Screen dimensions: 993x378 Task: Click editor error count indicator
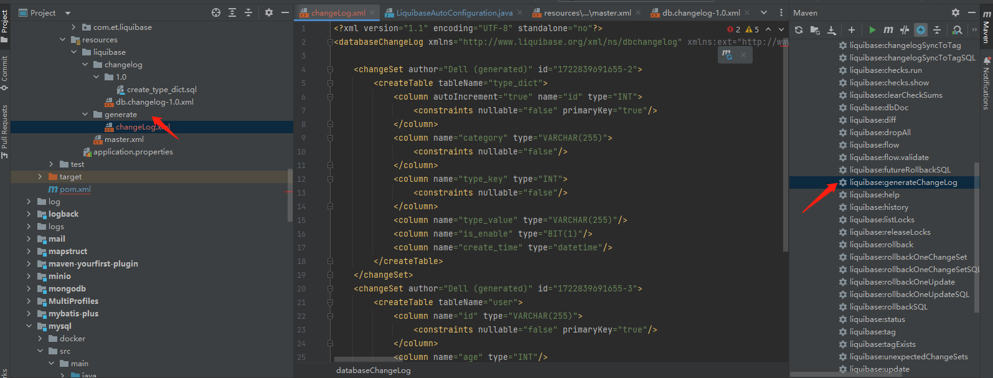733,29
